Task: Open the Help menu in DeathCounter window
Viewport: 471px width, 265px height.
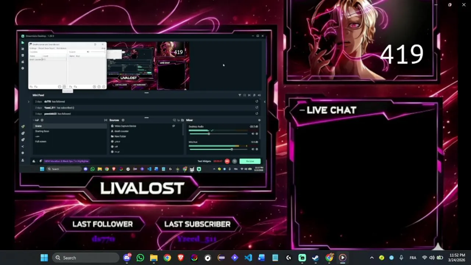Action: (x=103, y=48)
